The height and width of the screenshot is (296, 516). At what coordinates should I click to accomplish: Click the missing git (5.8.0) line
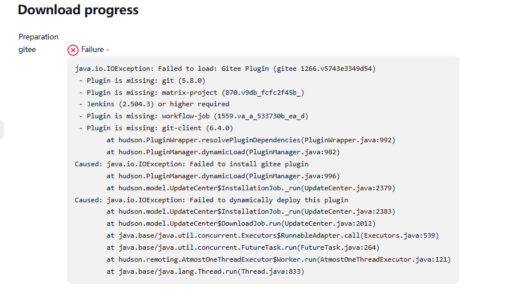tap(142, 81)
